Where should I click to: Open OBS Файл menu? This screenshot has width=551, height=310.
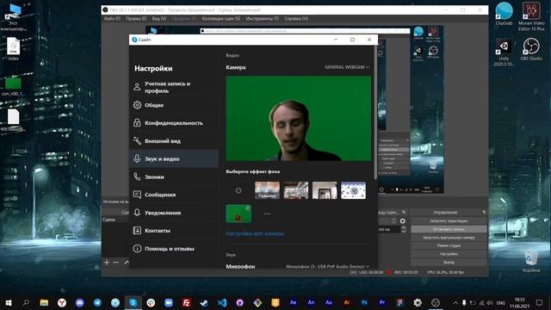tap(112, 19)
